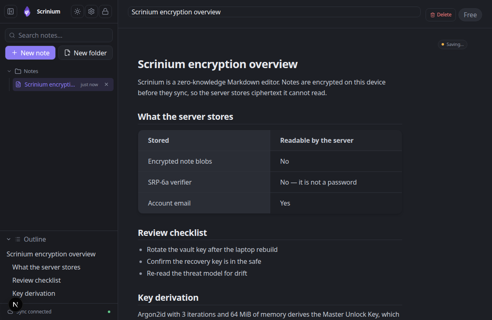Go to Key derivation outline entry

34,293
